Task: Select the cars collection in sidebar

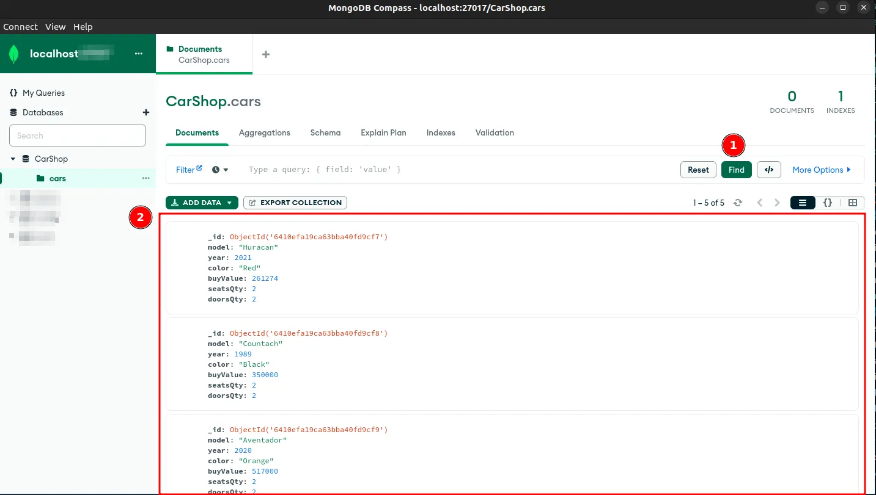Action: pyautogui.click(x=57, y=178)
